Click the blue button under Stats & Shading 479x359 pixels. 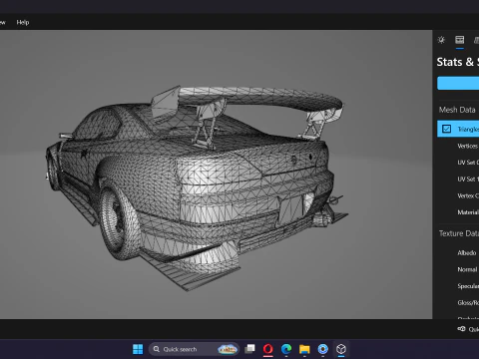click(458, 83)
